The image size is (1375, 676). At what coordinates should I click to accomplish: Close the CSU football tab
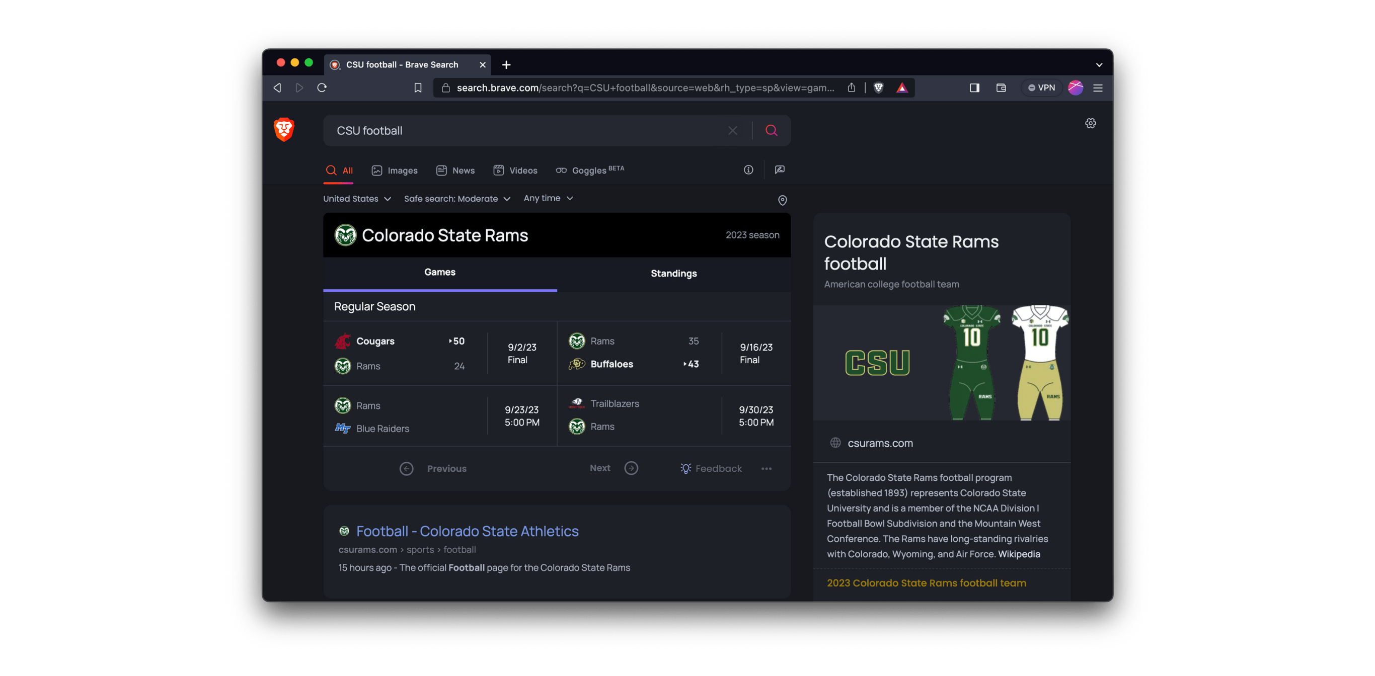pyautogui.click(x=483, y=64)
